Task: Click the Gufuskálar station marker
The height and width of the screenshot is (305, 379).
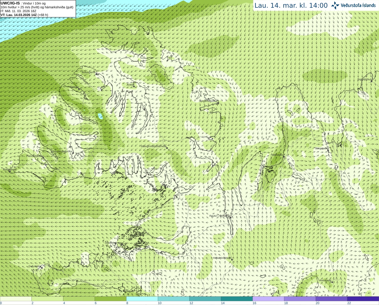Action: coord(42,268)
